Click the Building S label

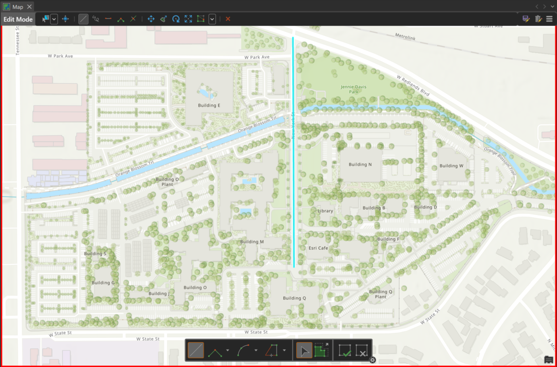[x=95, y=254]
